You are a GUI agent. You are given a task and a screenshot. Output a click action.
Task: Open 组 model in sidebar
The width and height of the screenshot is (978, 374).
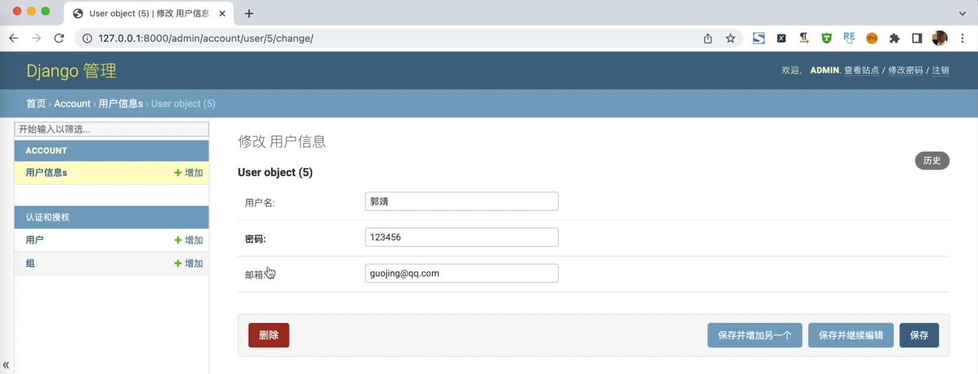pyautogui.click(x=30, y=263)
